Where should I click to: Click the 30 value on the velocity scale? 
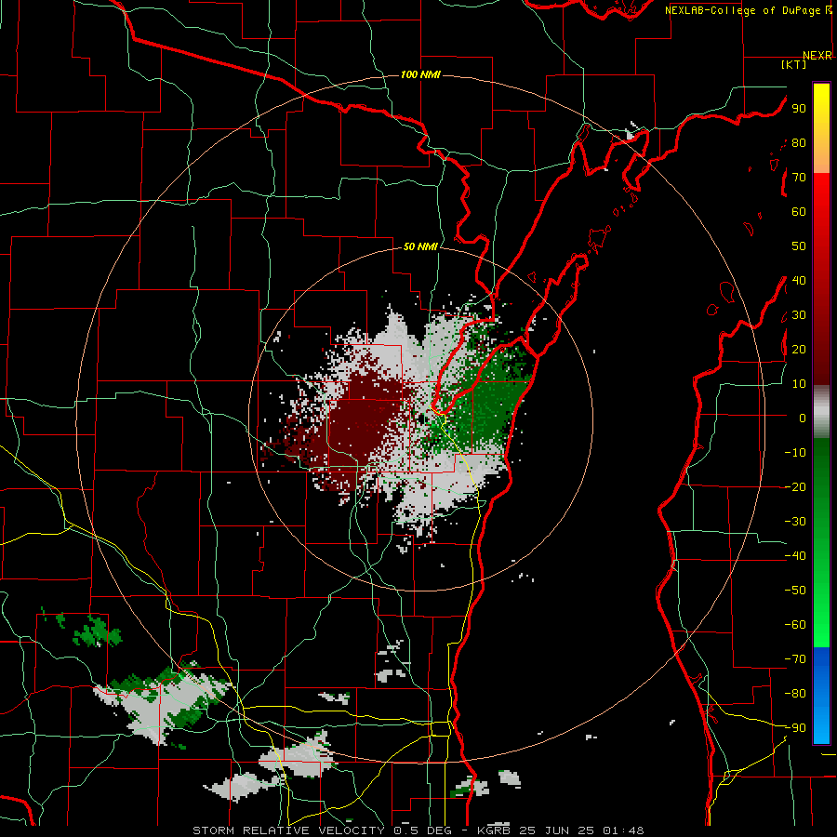799,315
